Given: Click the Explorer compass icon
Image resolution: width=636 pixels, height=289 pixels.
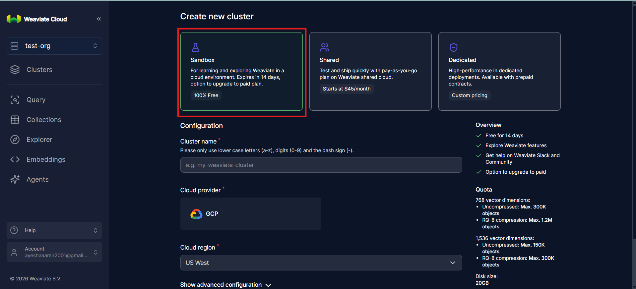Looking at the screenshot, I should [15, 140].
